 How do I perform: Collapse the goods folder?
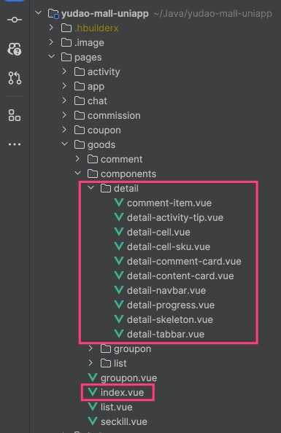(x=64, y=144)
